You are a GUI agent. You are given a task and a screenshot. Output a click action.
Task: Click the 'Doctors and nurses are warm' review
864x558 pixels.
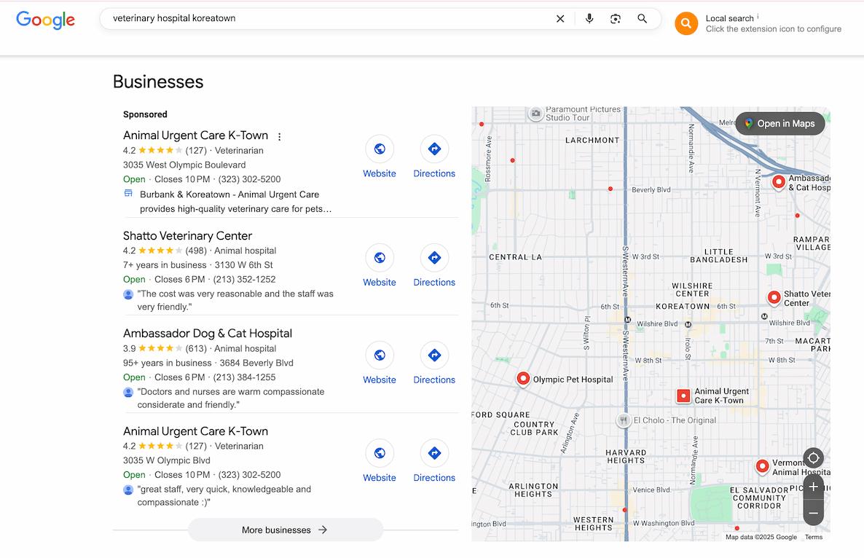click(x=231, y=398)
